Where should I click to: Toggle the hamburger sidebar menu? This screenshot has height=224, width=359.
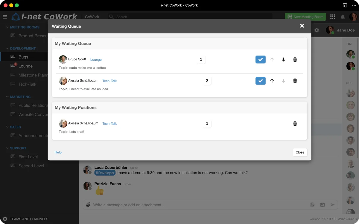click(5, 17)
